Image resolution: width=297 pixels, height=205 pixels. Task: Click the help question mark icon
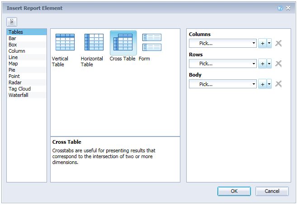tap(280, 8)
